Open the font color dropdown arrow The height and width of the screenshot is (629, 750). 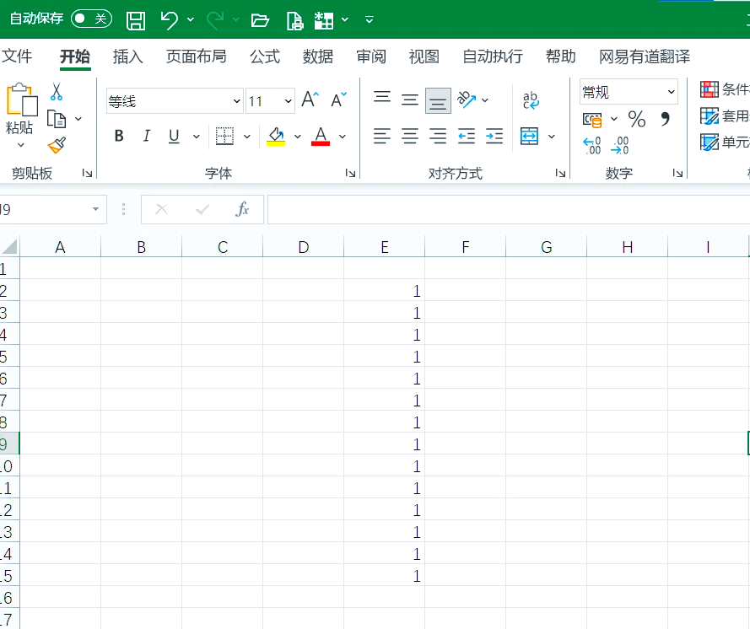click(343, 137)
